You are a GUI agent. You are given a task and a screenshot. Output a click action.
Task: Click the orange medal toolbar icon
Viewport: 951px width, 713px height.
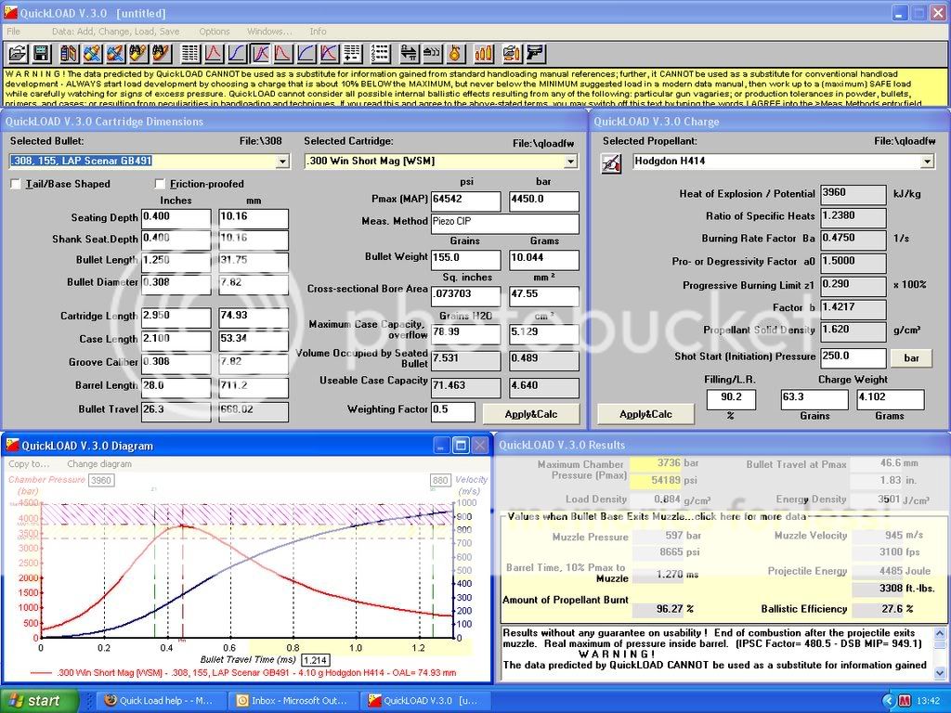point(455,54)
